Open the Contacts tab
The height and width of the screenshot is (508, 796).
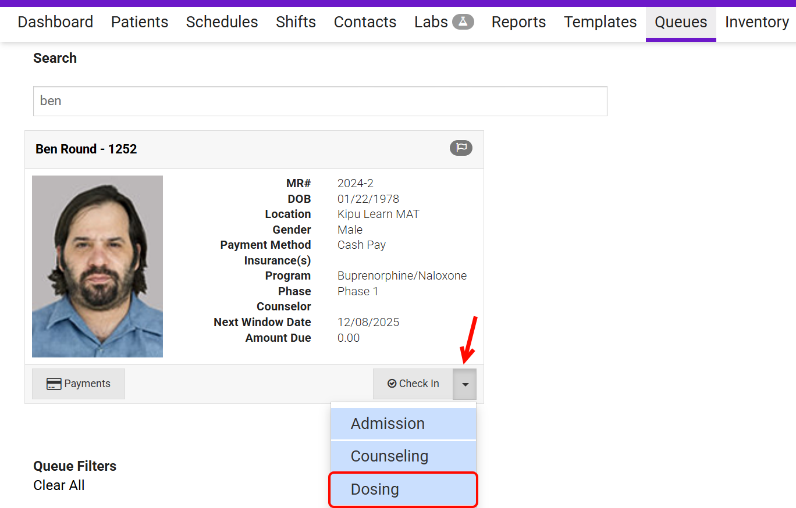tap(365, 22)
